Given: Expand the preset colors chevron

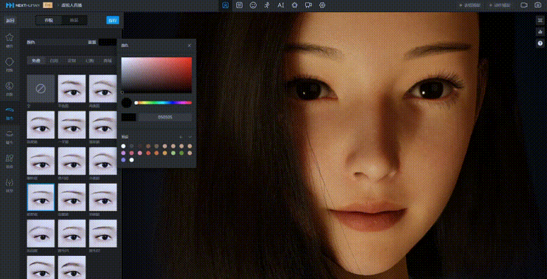Looking at the screenshot, I should click(x=189, y=137).
